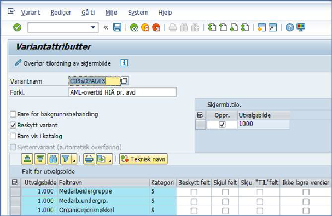Save the variant with the diskette icon
332x216 pixels.
coord(117,27)
